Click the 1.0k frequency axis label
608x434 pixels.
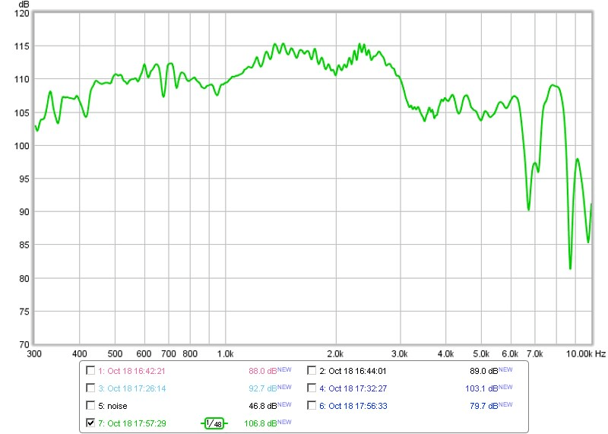click(225, 353)
